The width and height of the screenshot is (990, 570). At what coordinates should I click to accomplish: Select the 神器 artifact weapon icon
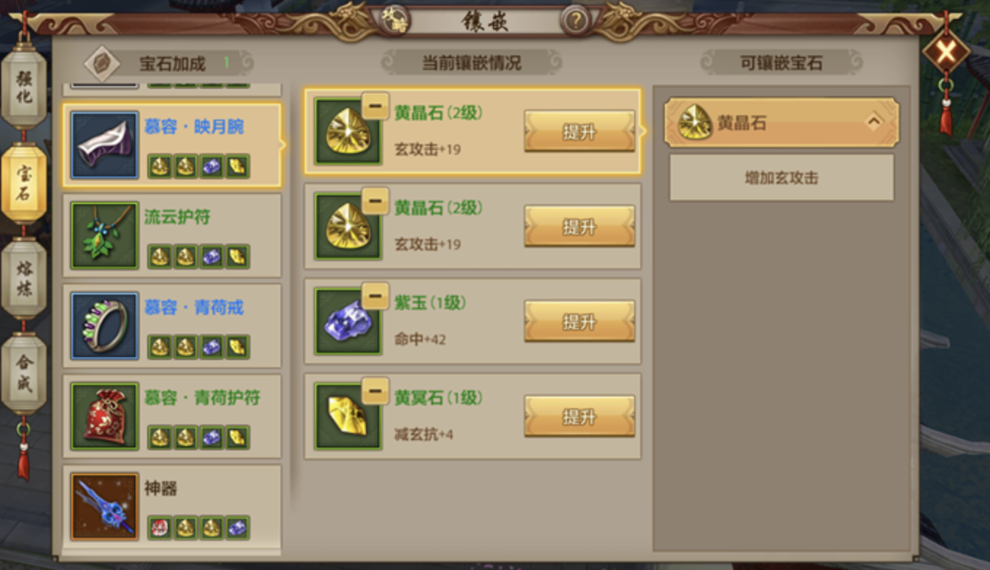(x=104, y=506)
